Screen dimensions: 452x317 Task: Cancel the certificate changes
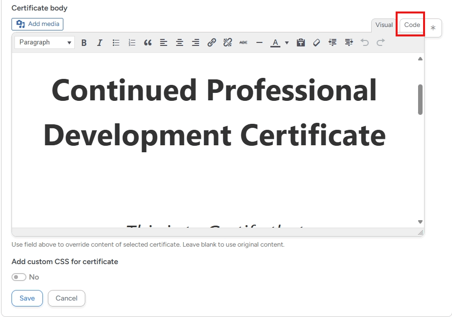pyautogui.click(x=66, y=298)
